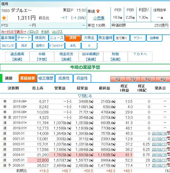Open the チャート navigation button
170x173 pixels.
click(24, 38)
